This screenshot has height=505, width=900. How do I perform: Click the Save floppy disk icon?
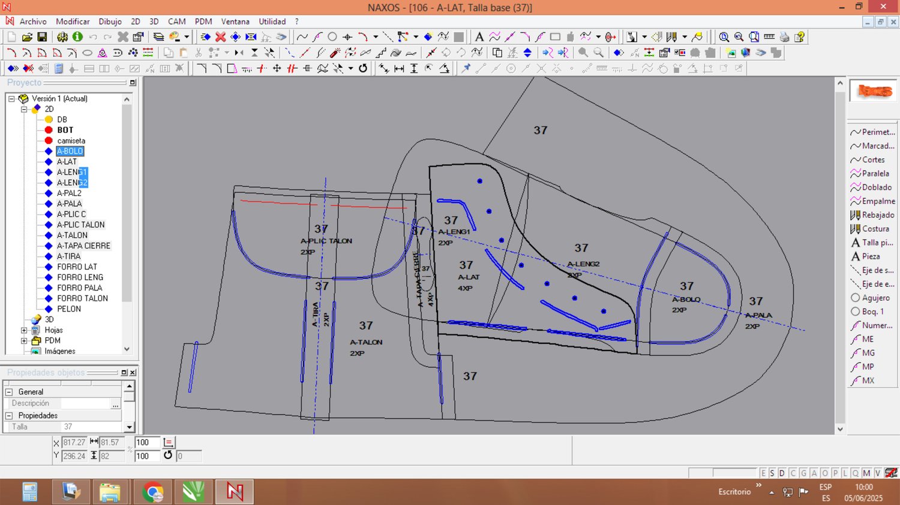pos(42,37)
